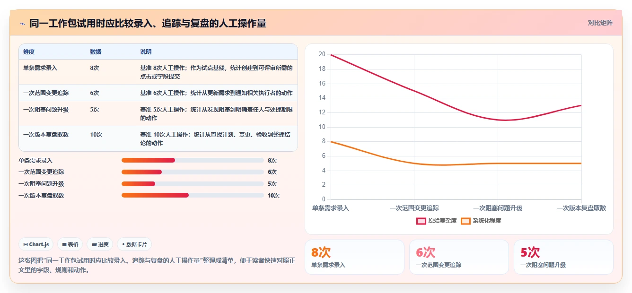Image resolution: width=632 pixels, height=293 pixels.
Task: Toggle the 系统化程度 legend swatch
Action: click(465, 221)
